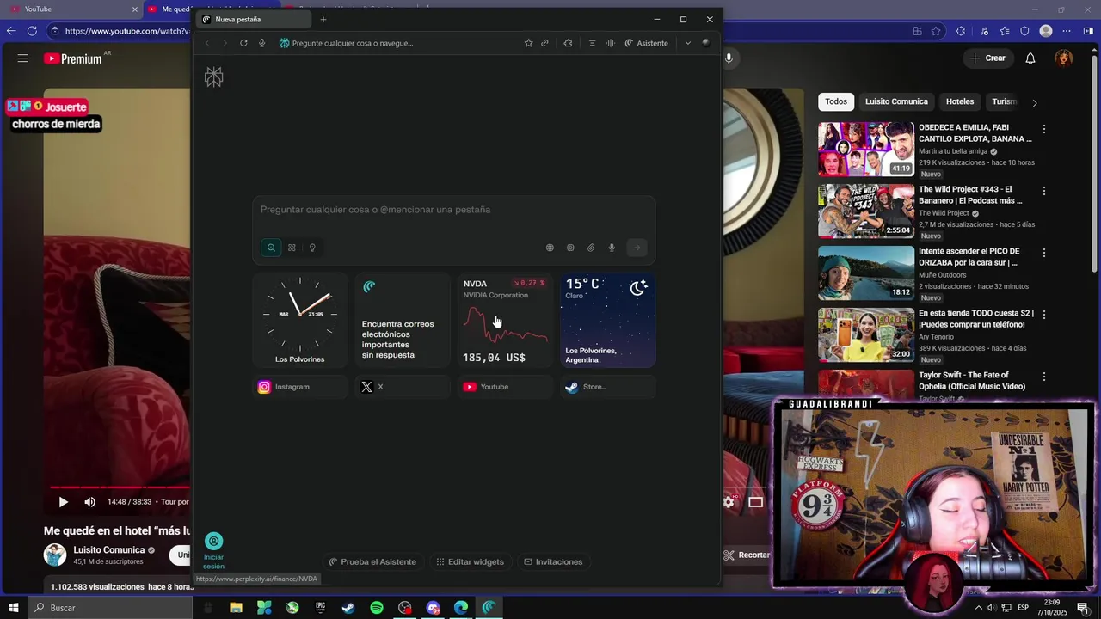
Task: Open options for OBEDECE A EMILIA video
Action: point(1044,129)
